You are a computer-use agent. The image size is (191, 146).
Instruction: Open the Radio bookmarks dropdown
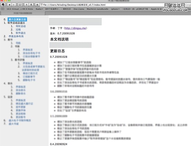(39, 9)
